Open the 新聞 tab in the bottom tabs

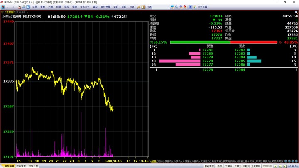pos(258,161)
